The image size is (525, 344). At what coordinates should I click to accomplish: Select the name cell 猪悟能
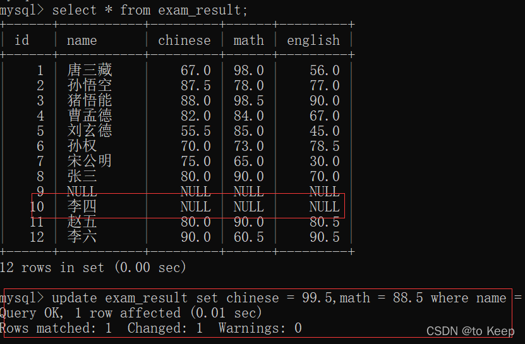pos(90,100)
